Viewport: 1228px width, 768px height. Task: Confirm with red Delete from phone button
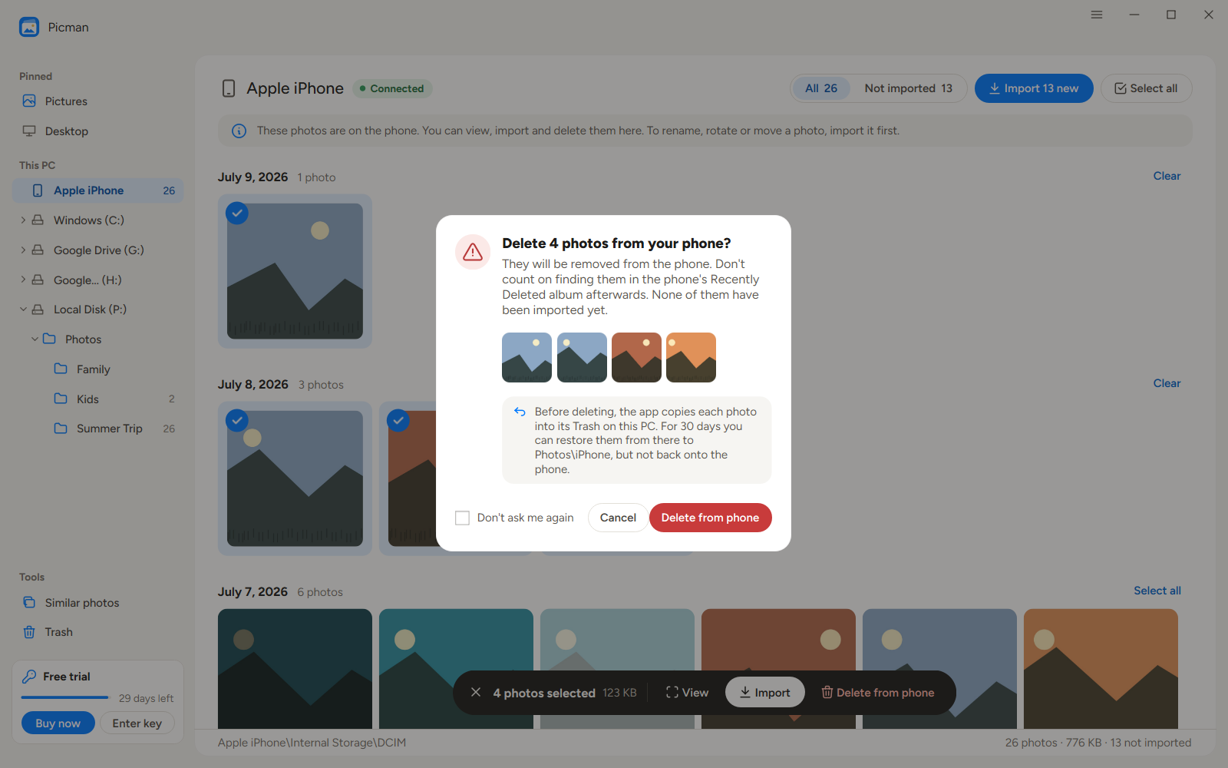(711, 518)
